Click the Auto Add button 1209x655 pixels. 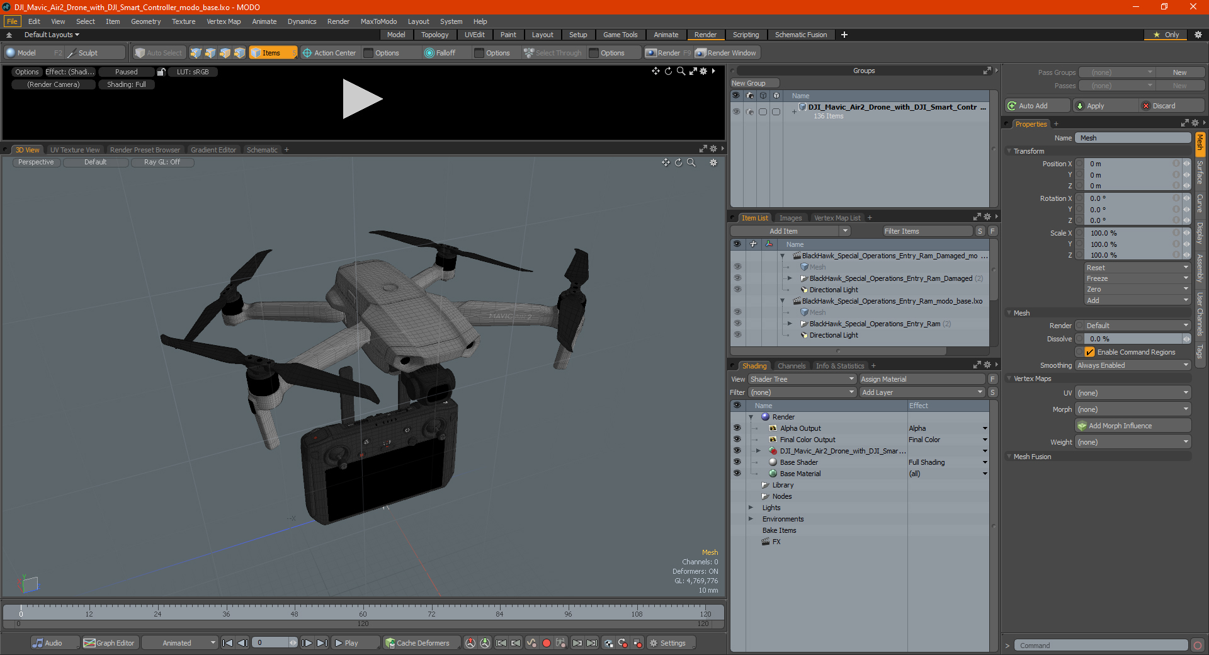(1038, 106)
